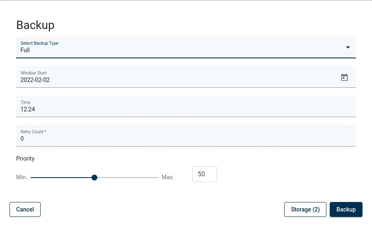The image size is (372, 226).
Task: Select the priority number box showing 50
Action: coord(204,174)
